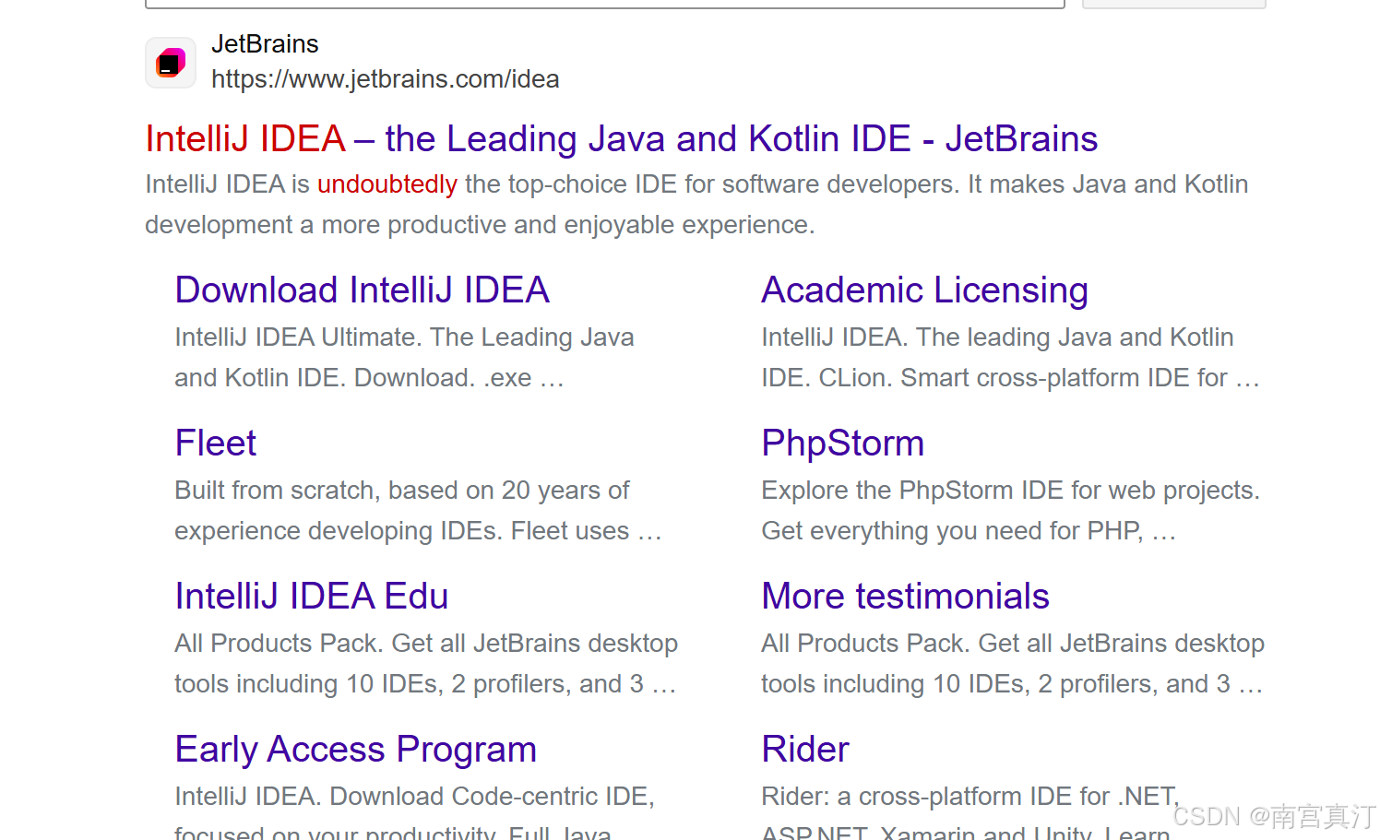Viewport: 1380px width, 840px height.
Task: Open the Academic Licensing sitelink
Action: 924,290
